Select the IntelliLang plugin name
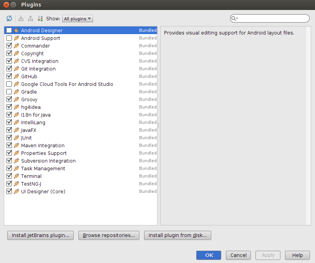Image resolution: width=315 pixels, height=263 pixels. point(33,122)
